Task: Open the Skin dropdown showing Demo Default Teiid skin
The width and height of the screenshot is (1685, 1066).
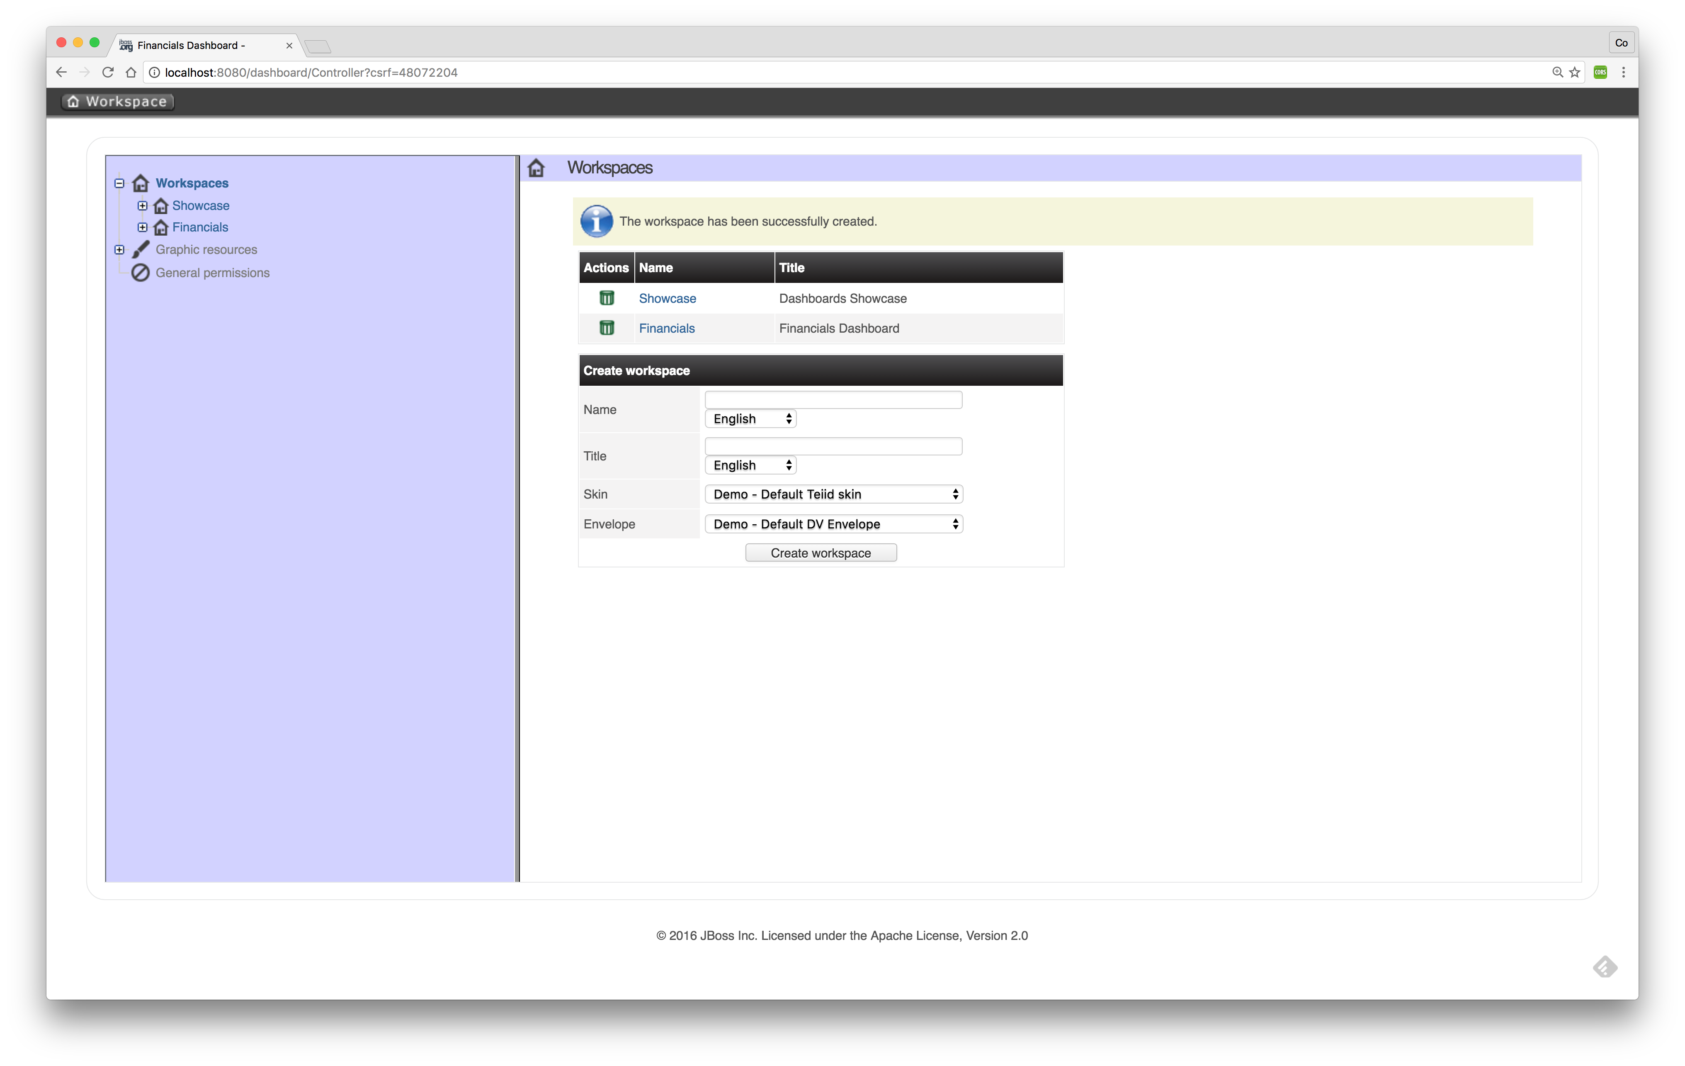Action: (x=833, y=494)
